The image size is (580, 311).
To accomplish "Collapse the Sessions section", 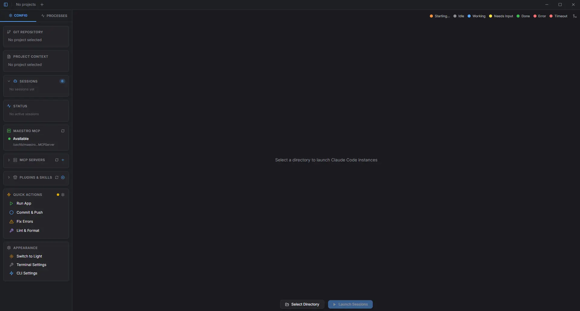I will click(9, 81).
